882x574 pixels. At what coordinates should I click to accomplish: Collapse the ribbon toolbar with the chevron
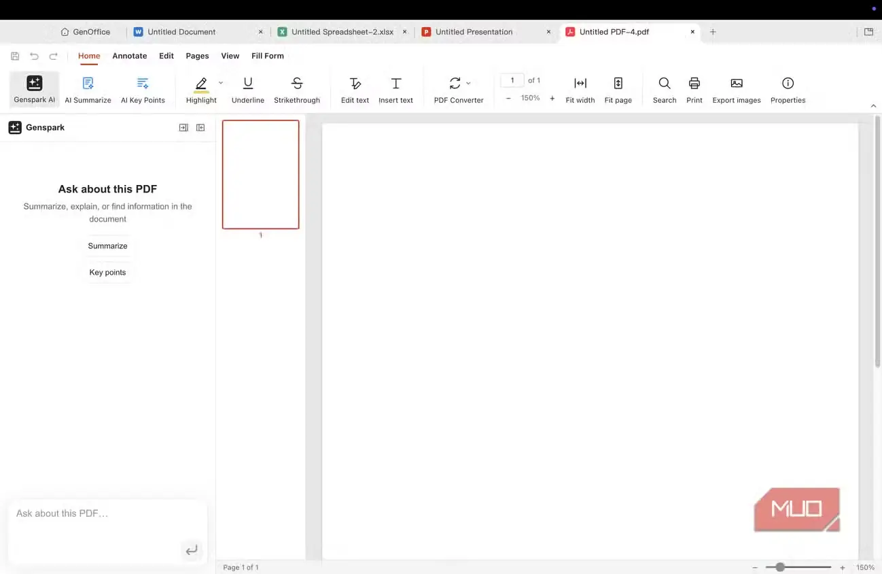click(873, 106)
